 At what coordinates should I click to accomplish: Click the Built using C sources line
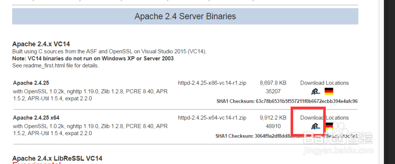[x=109, y=52]
